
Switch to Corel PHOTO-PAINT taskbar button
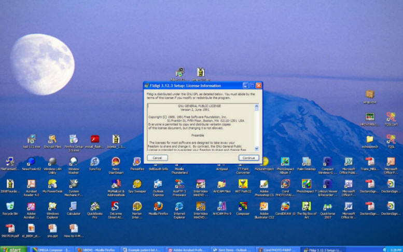click(278, 249)
